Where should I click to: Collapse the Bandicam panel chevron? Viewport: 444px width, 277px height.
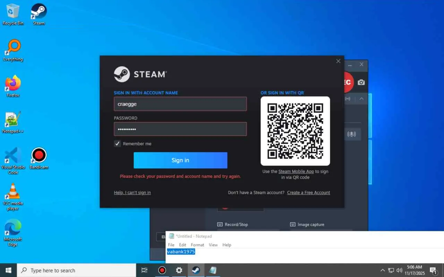361,99
